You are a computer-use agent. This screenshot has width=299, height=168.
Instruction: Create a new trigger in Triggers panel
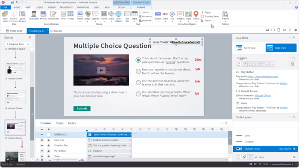click(x=238, y=64)
